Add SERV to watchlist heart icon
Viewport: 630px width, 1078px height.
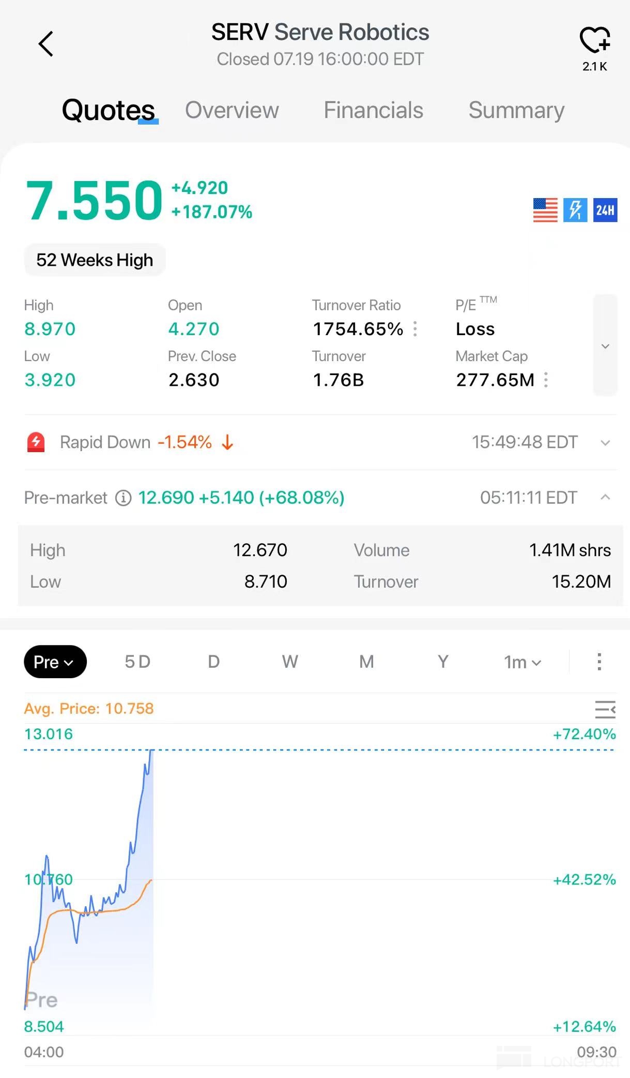594,40
